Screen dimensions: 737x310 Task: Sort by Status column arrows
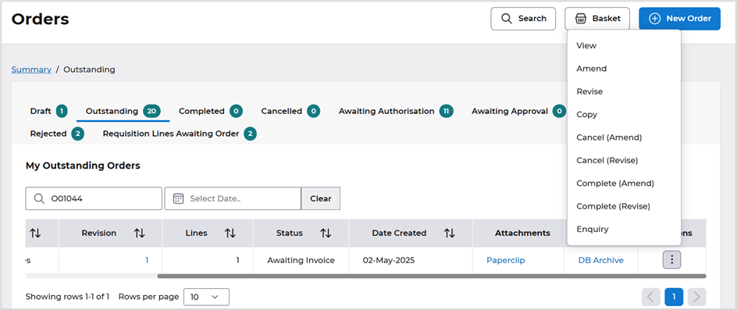(x=326, y=233)
